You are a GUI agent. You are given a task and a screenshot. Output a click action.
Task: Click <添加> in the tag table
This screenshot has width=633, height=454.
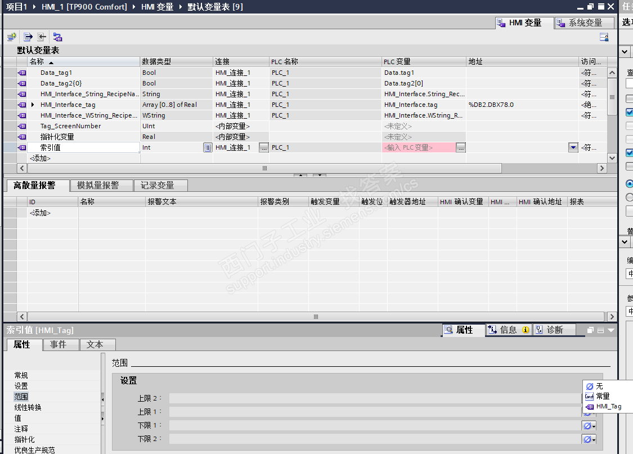click(x=41, y=158)
